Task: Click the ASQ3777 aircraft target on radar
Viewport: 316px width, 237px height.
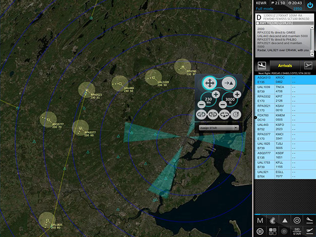Action: coord(48,120)
